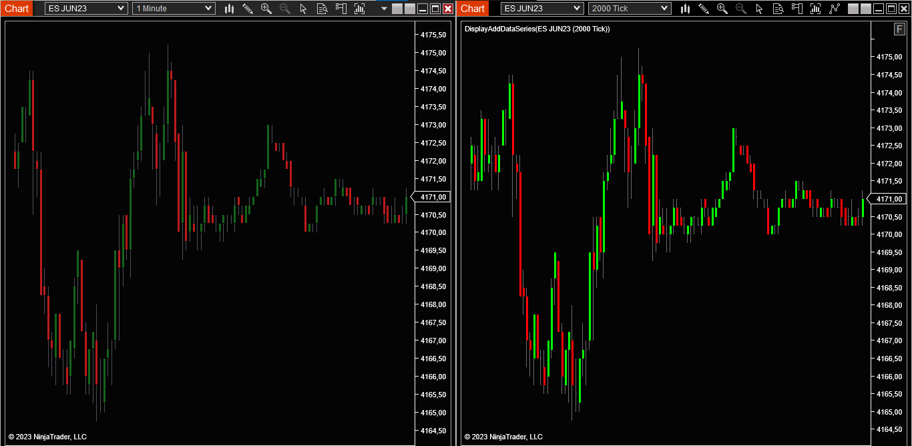This screenshot has height=446, width=912.
Task: Click 4164,50 on 2000 Tick chart price axis
Action: tap(889, 429)
